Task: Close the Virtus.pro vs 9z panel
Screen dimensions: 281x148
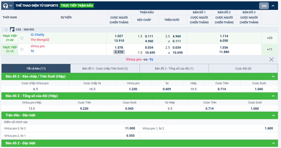Action: (271, 59)
